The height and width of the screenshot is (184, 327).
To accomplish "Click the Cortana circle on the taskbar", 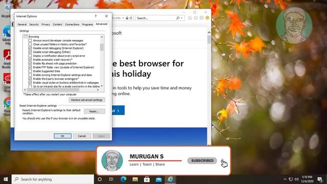I will coord(100,179).
